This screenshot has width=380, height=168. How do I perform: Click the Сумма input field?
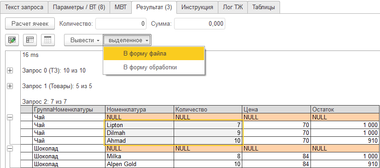(x=199, y=24)
